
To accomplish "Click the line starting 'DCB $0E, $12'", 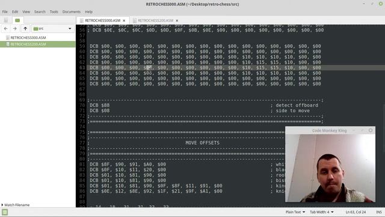I will coord(156,191).
